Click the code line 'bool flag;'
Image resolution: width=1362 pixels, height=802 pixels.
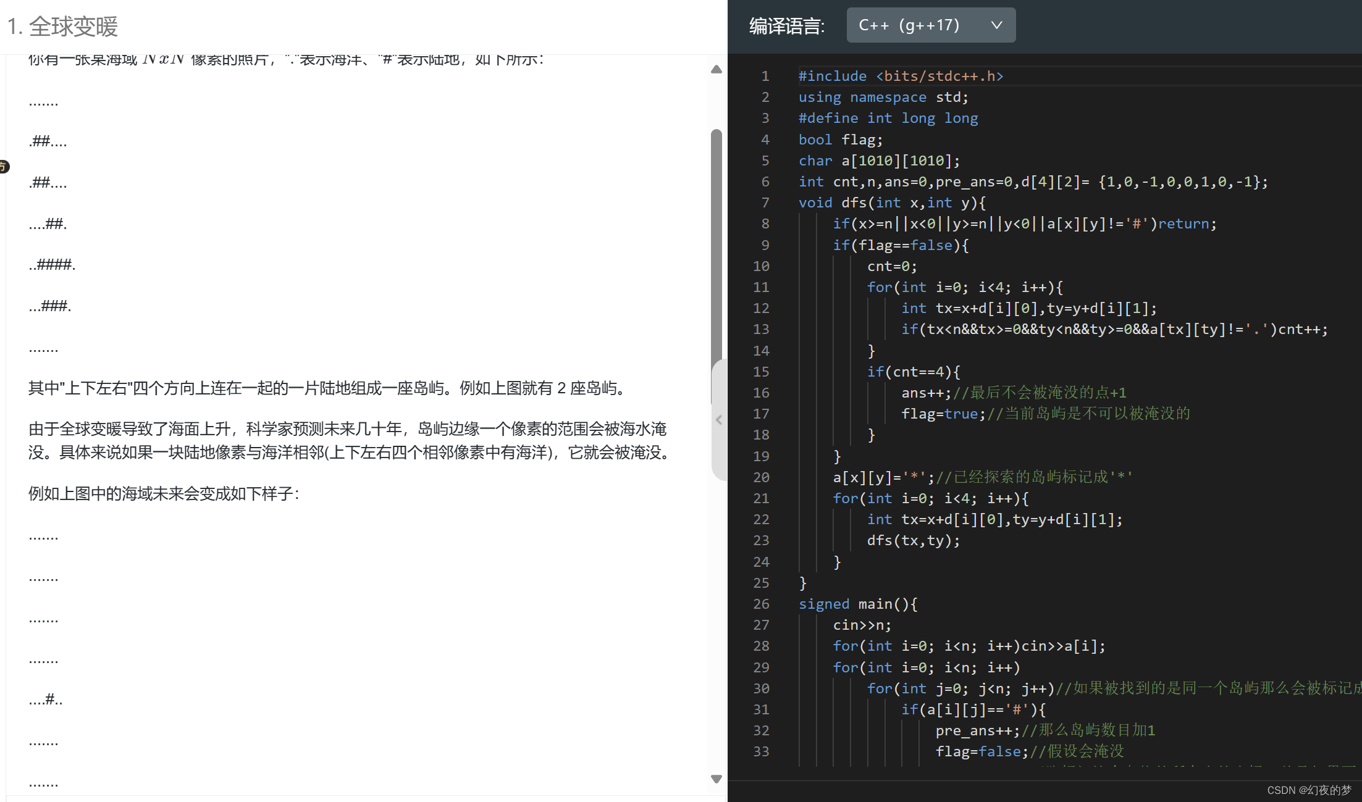(840, 140)
